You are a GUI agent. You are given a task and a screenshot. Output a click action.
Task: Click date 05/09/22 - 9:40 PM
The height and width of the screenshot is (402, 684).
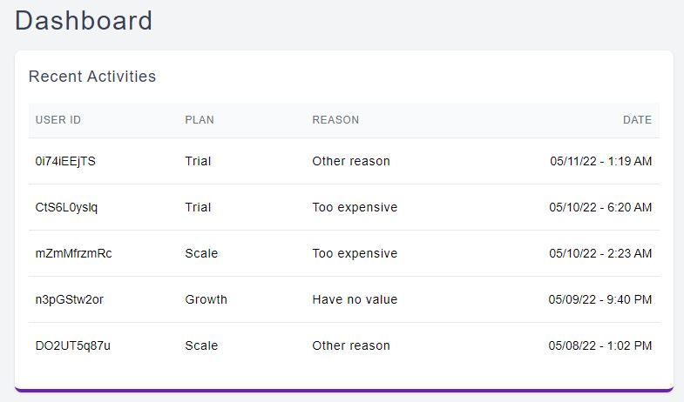click(599, 299)
